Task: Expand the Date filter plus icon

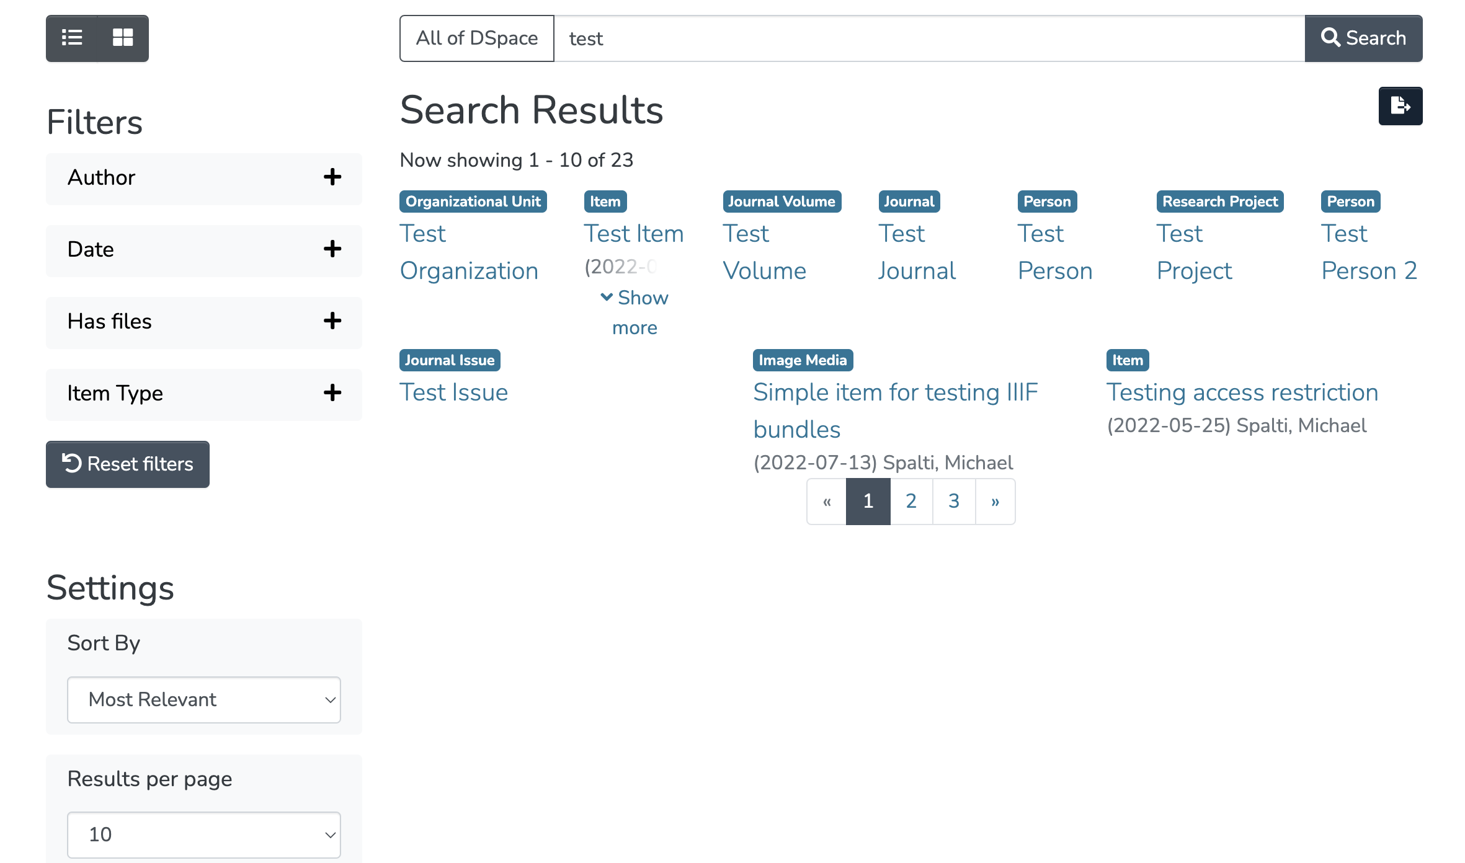Action: [x=332, y=249]
